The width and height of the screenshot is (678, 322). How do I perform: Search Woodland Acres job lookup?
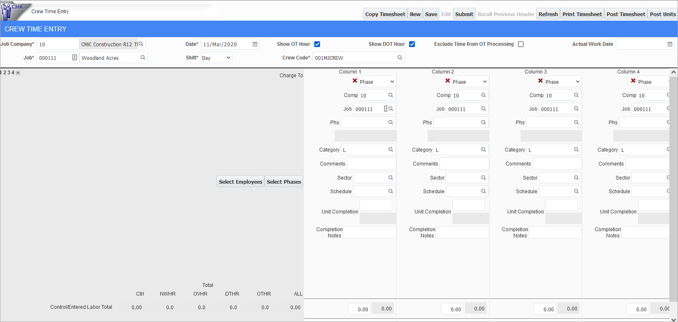(x=143, y=58)
